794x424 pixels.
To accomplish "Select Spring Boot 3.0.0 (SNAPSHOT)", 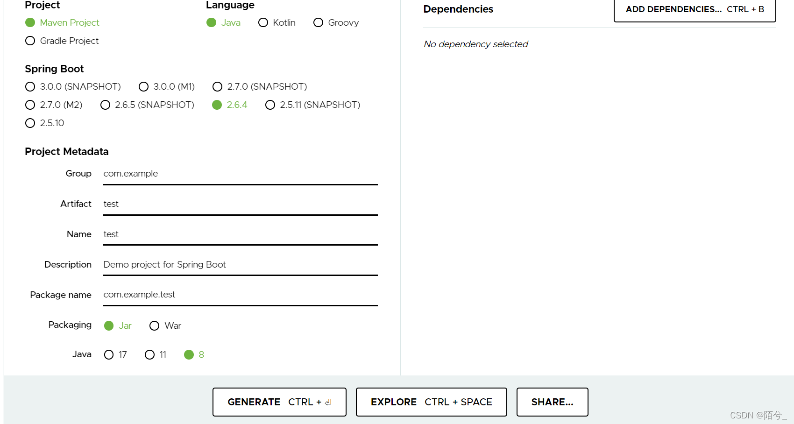I will (x=73, y=86).
